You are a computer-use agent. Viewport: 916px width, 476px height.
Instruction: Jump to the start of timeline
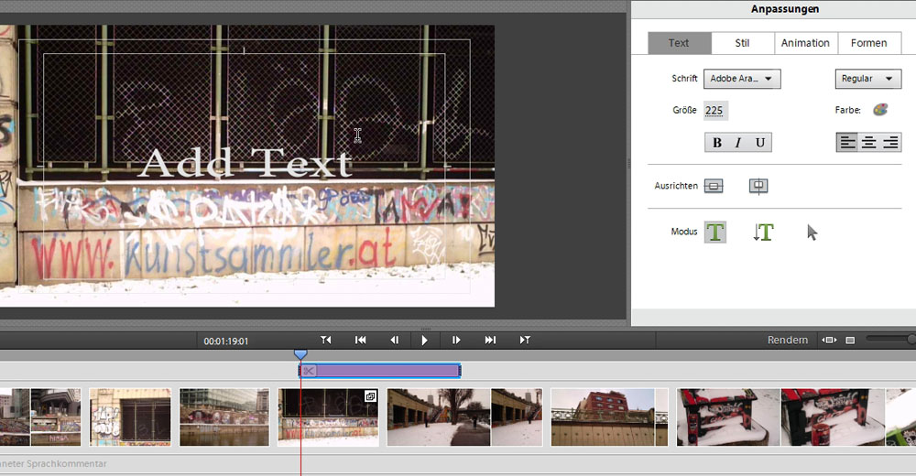point(360,340)
